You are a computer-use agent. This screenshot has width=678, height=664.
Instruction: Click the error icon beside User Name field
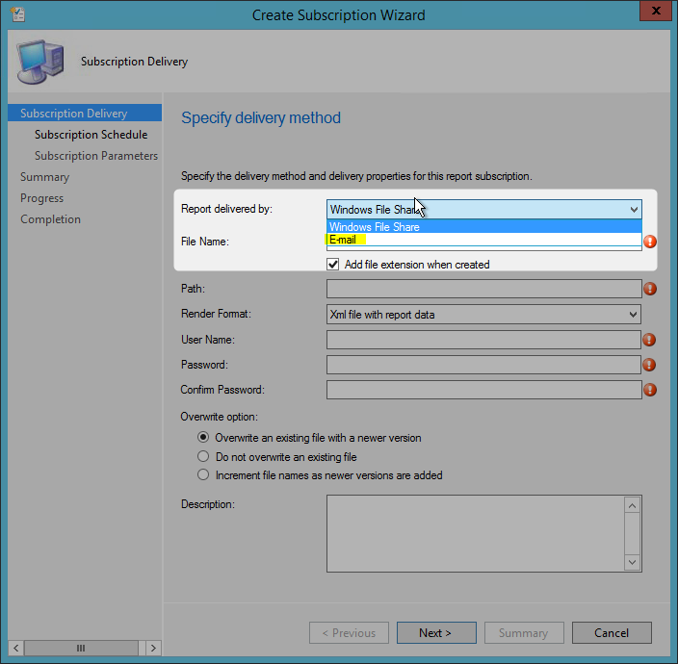(x=649, y=340)
